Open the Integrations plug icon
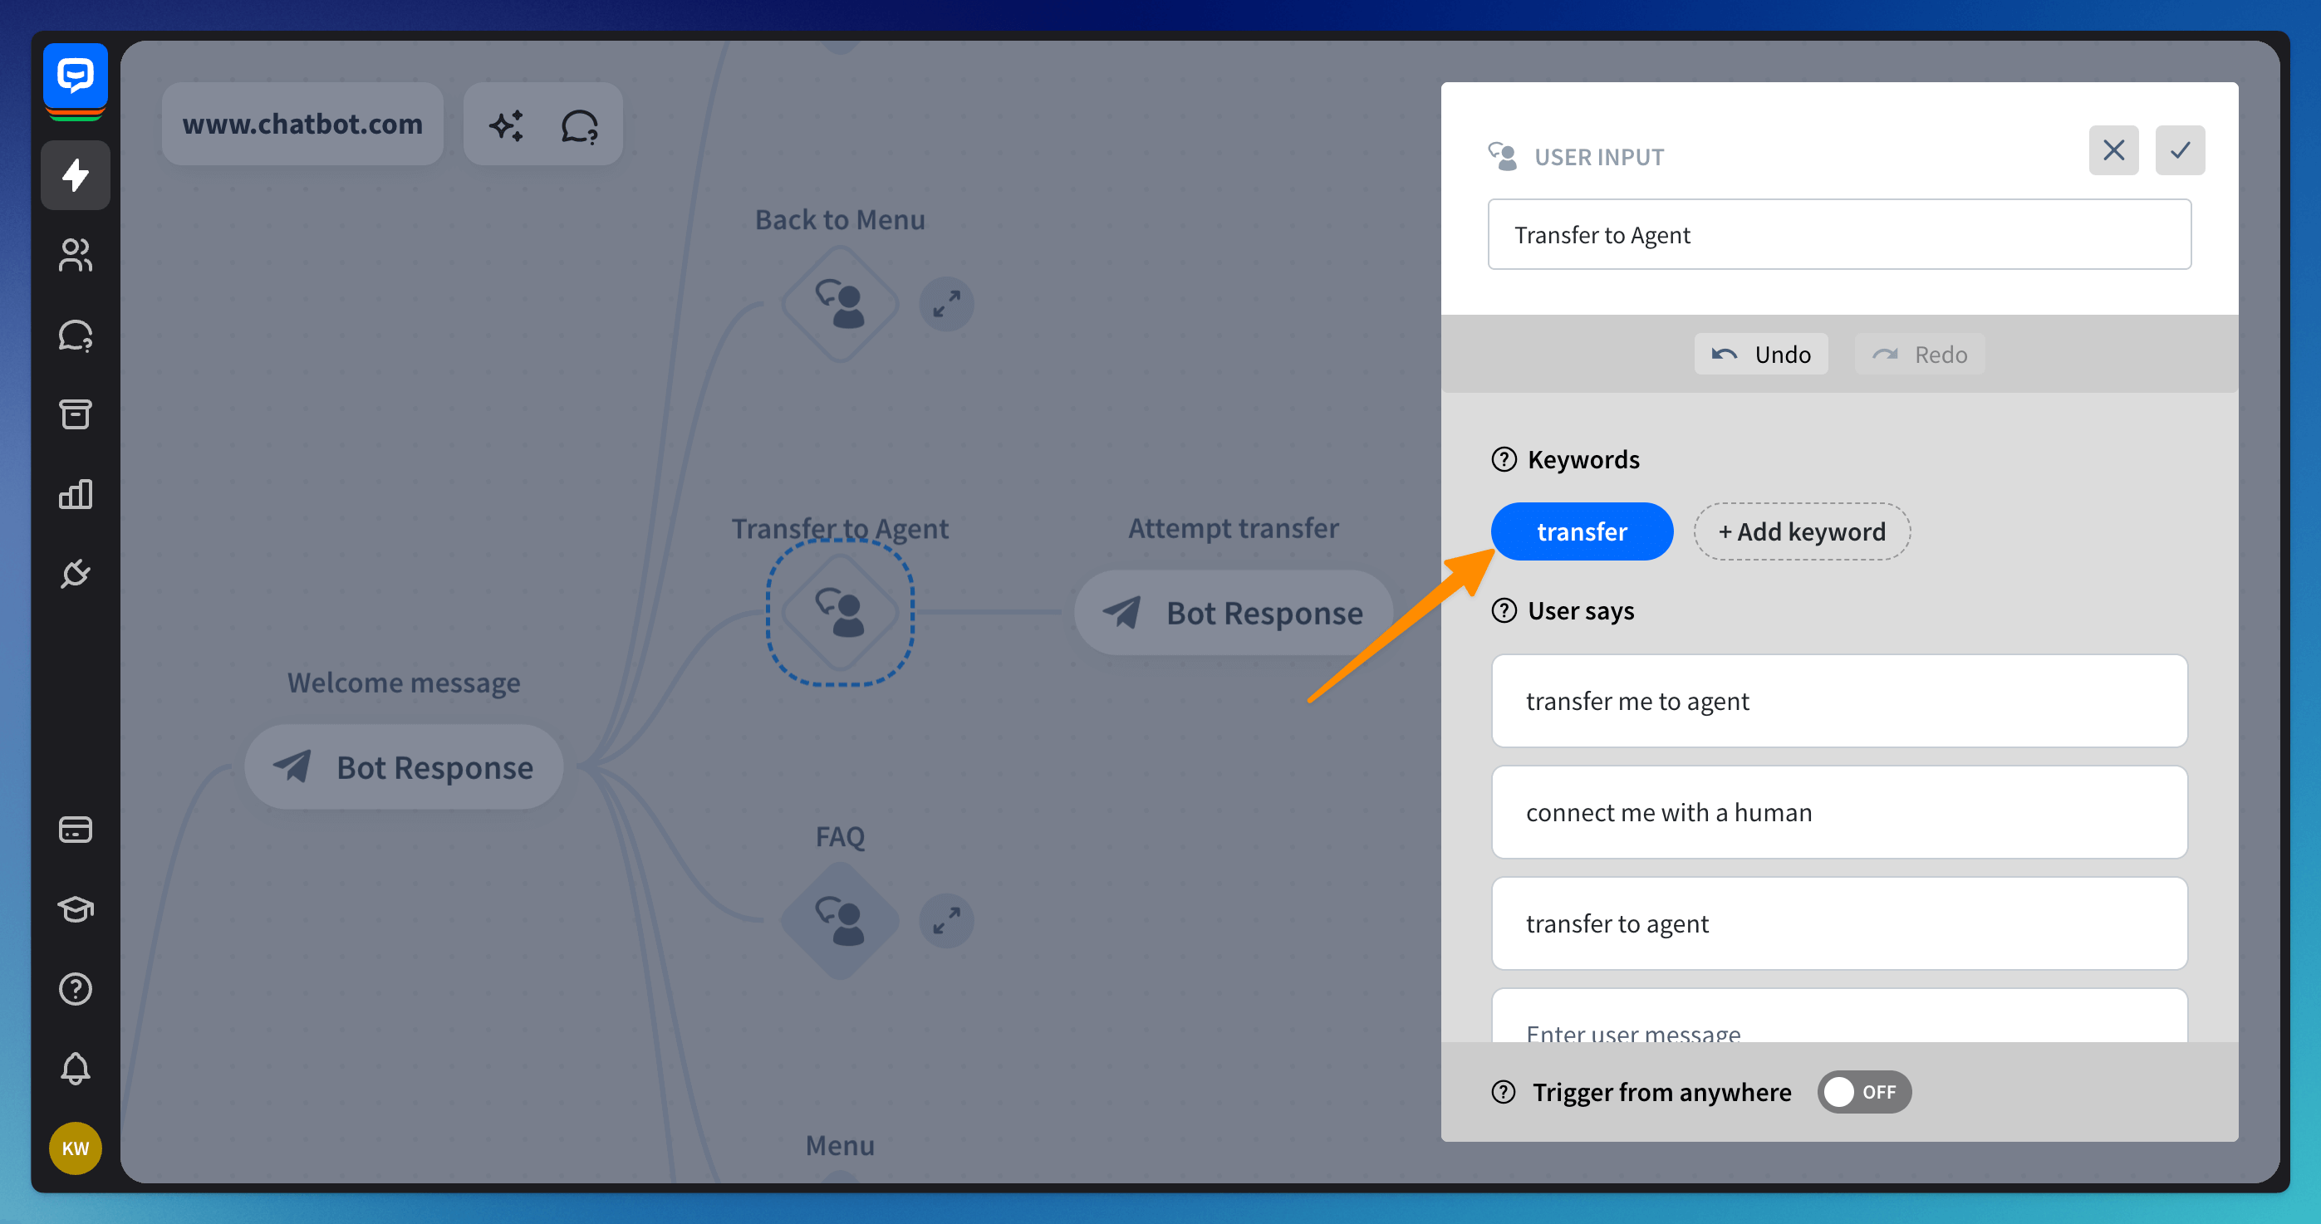Screen dimensions: 2321x1224 pyautogui.click(x=75, y=573)
